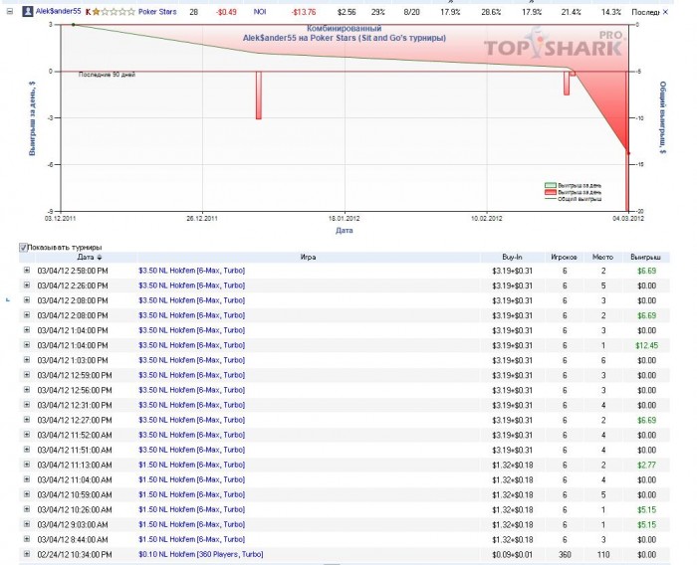The width and height of the screenshot is (697, 565).
Task: Click the place value 110
Action: 603,555
